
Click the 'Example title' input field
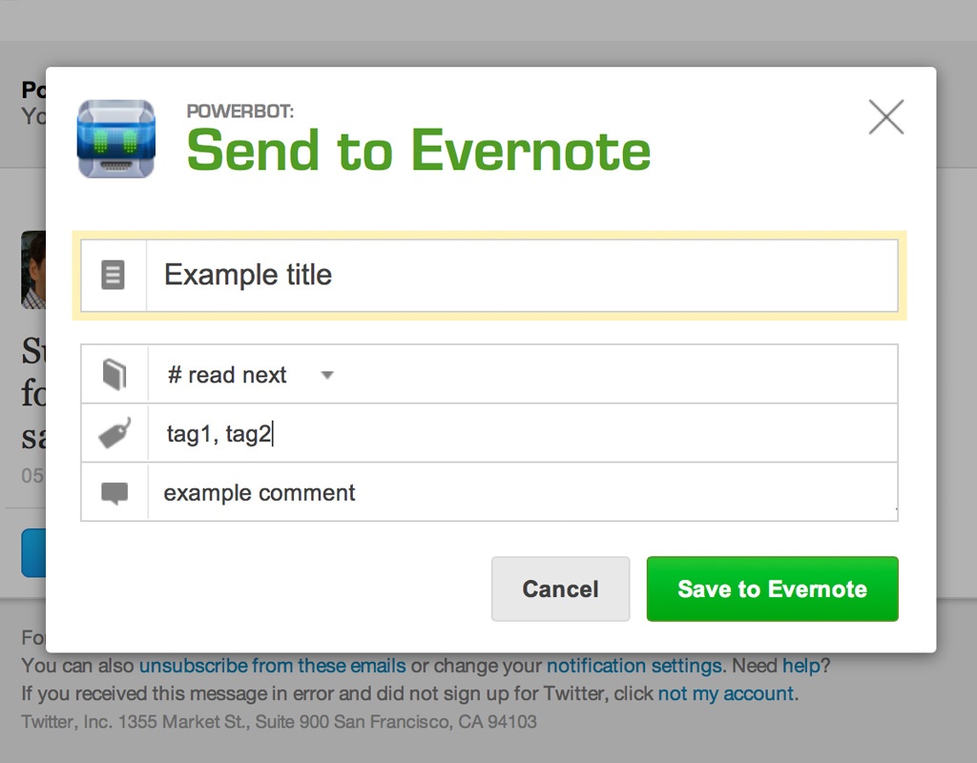(x=522, y=275)
